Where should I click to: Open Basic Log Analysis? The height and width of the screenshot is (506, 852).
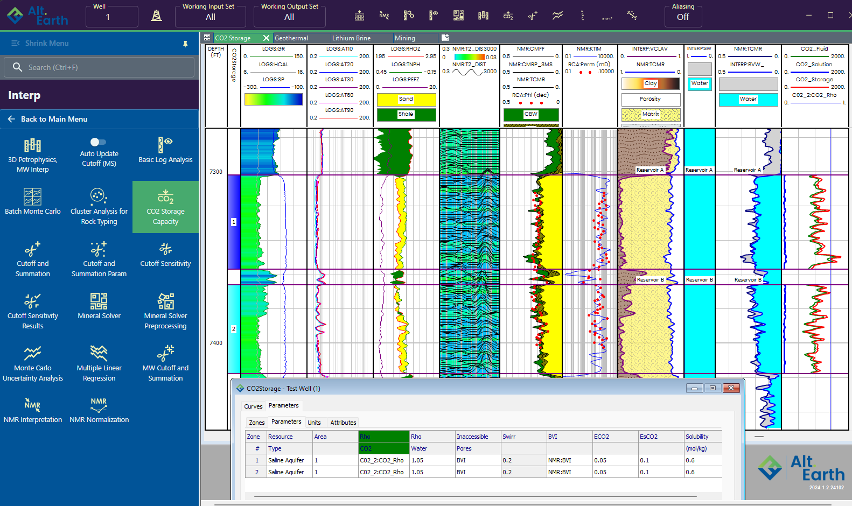165,150
